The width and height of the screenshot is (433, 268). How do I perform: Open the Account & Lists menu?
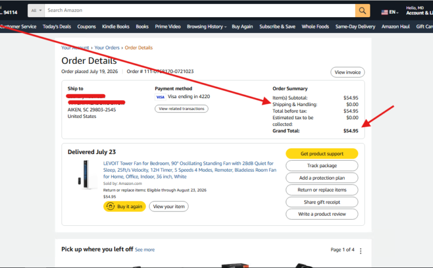click(419, 11)
